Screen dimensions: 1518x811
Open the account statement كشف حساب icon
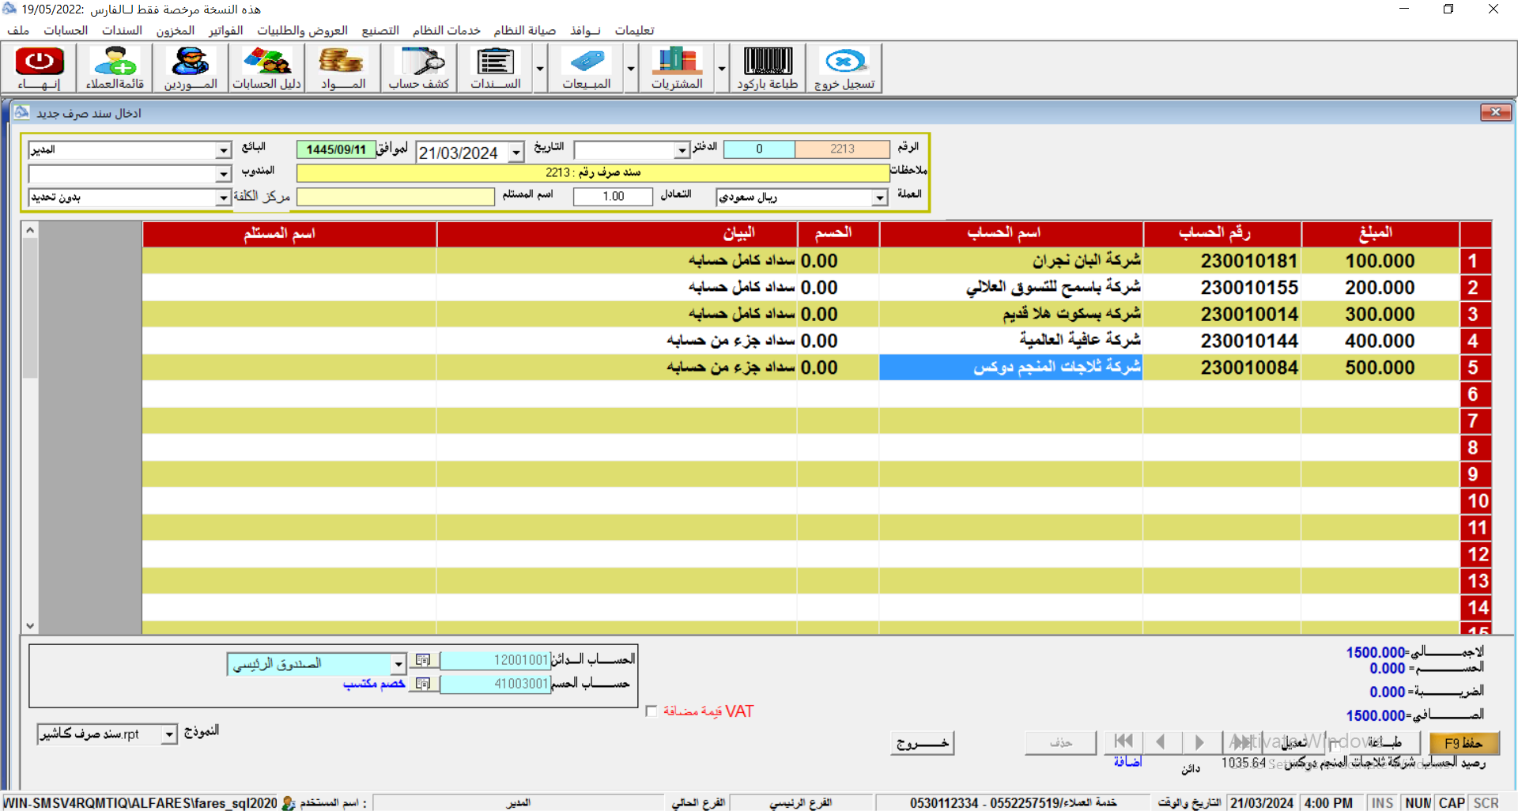click(419, 68)
